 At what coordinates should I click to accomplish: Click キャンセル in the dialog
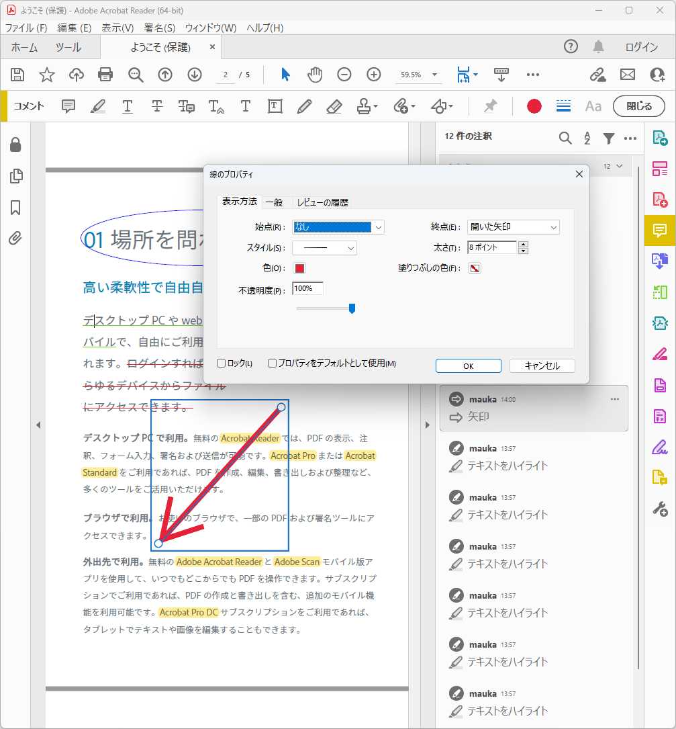pyautogui.click(x=542, y=366)
